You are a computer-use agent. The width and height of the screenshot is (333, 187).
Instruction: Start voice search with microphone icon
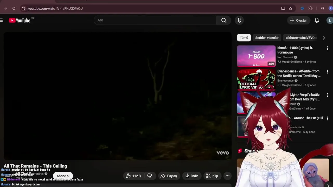(x=239, y=20)
